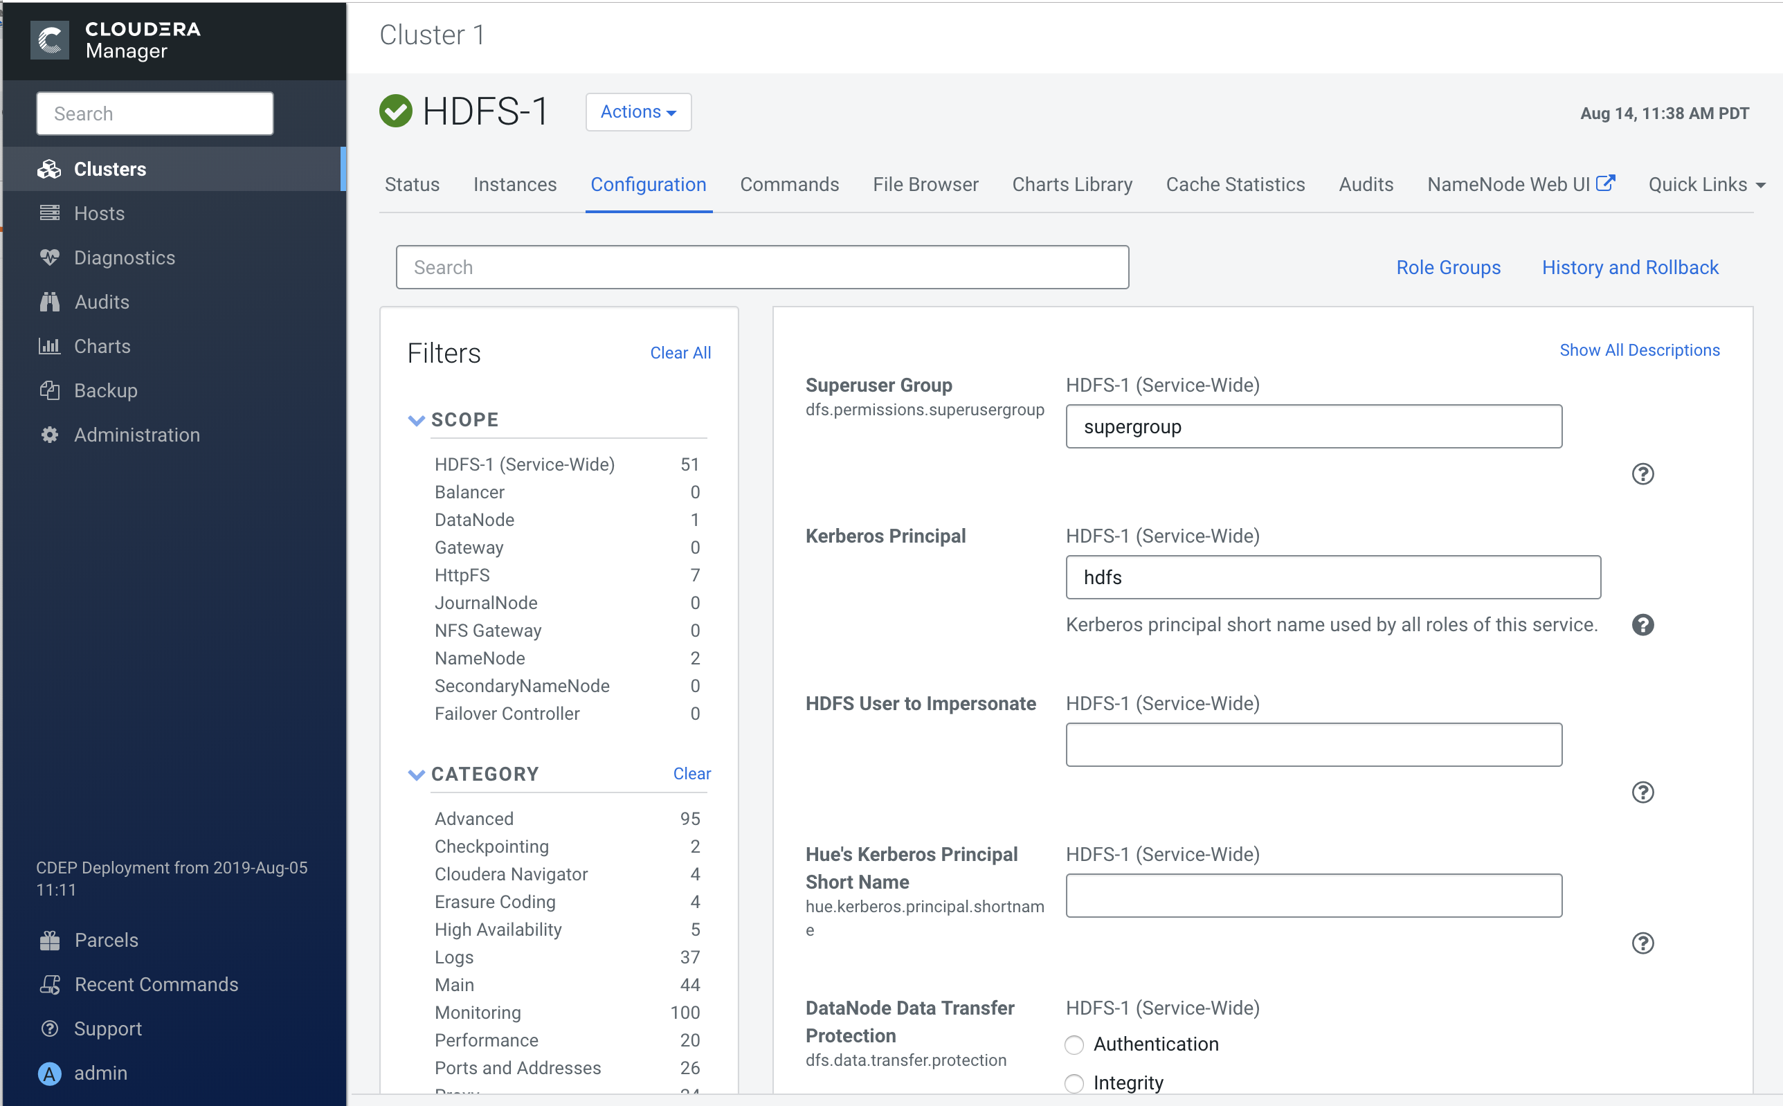Click help icon for Superuser Group
1783x1106 pixels.
[x=1642, y=474]
